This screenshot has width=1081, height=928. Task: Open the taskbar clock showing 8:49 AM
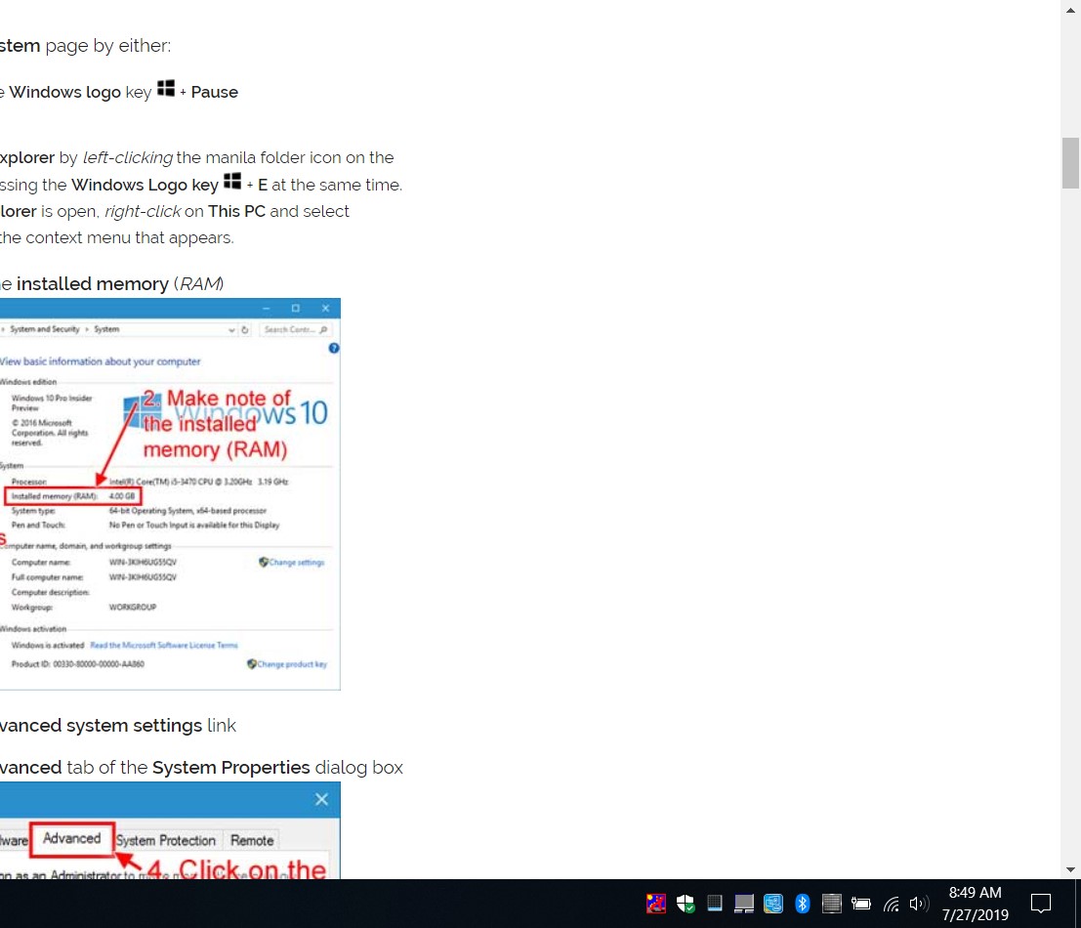975,904
